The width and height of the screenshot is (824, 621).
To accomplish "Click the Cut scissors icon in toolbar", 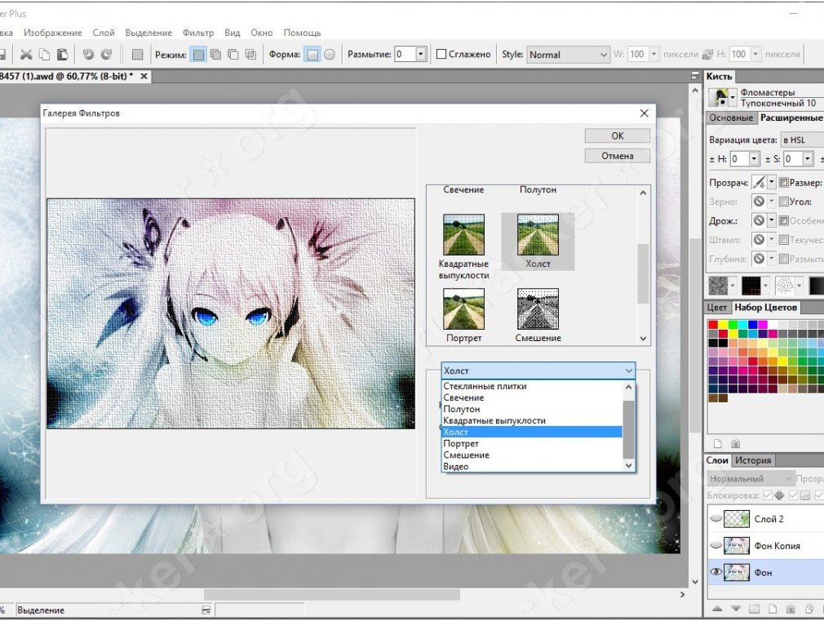I will pos(26,54).
